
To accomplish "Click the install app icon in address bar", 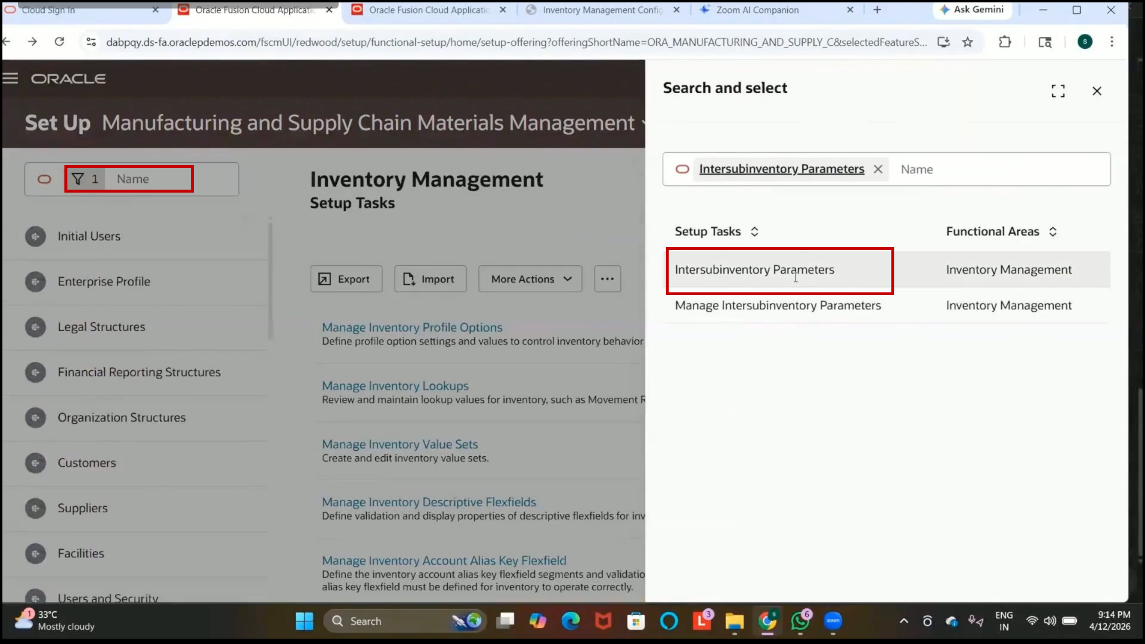I will coord(943,42).
